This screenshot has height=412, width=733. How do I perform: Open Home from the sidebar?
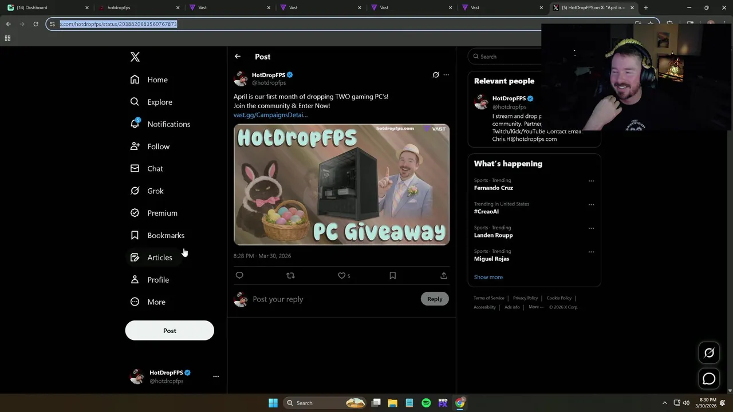coord(149,80)
